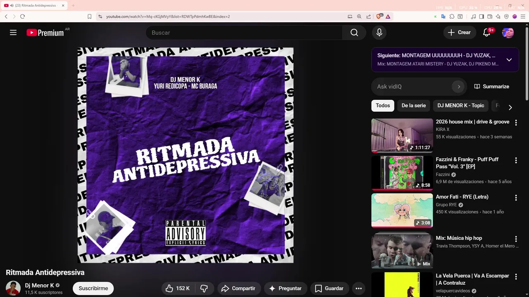Open options for Fazzini & Franky video
This screenshot has height=297, width=529.
click(516, 160)
